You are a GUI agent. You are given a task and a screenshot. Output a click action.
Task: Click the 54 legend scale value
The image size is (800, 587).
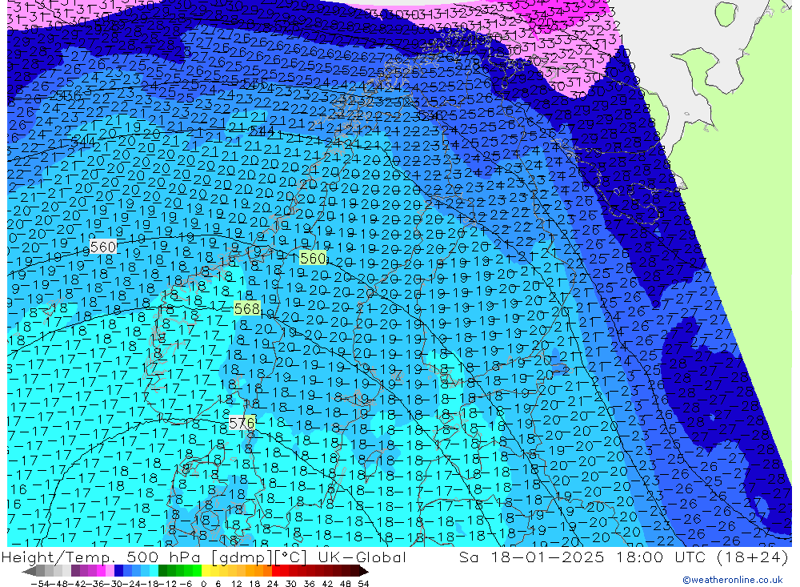pyautogui.click(x=363, y=584)
